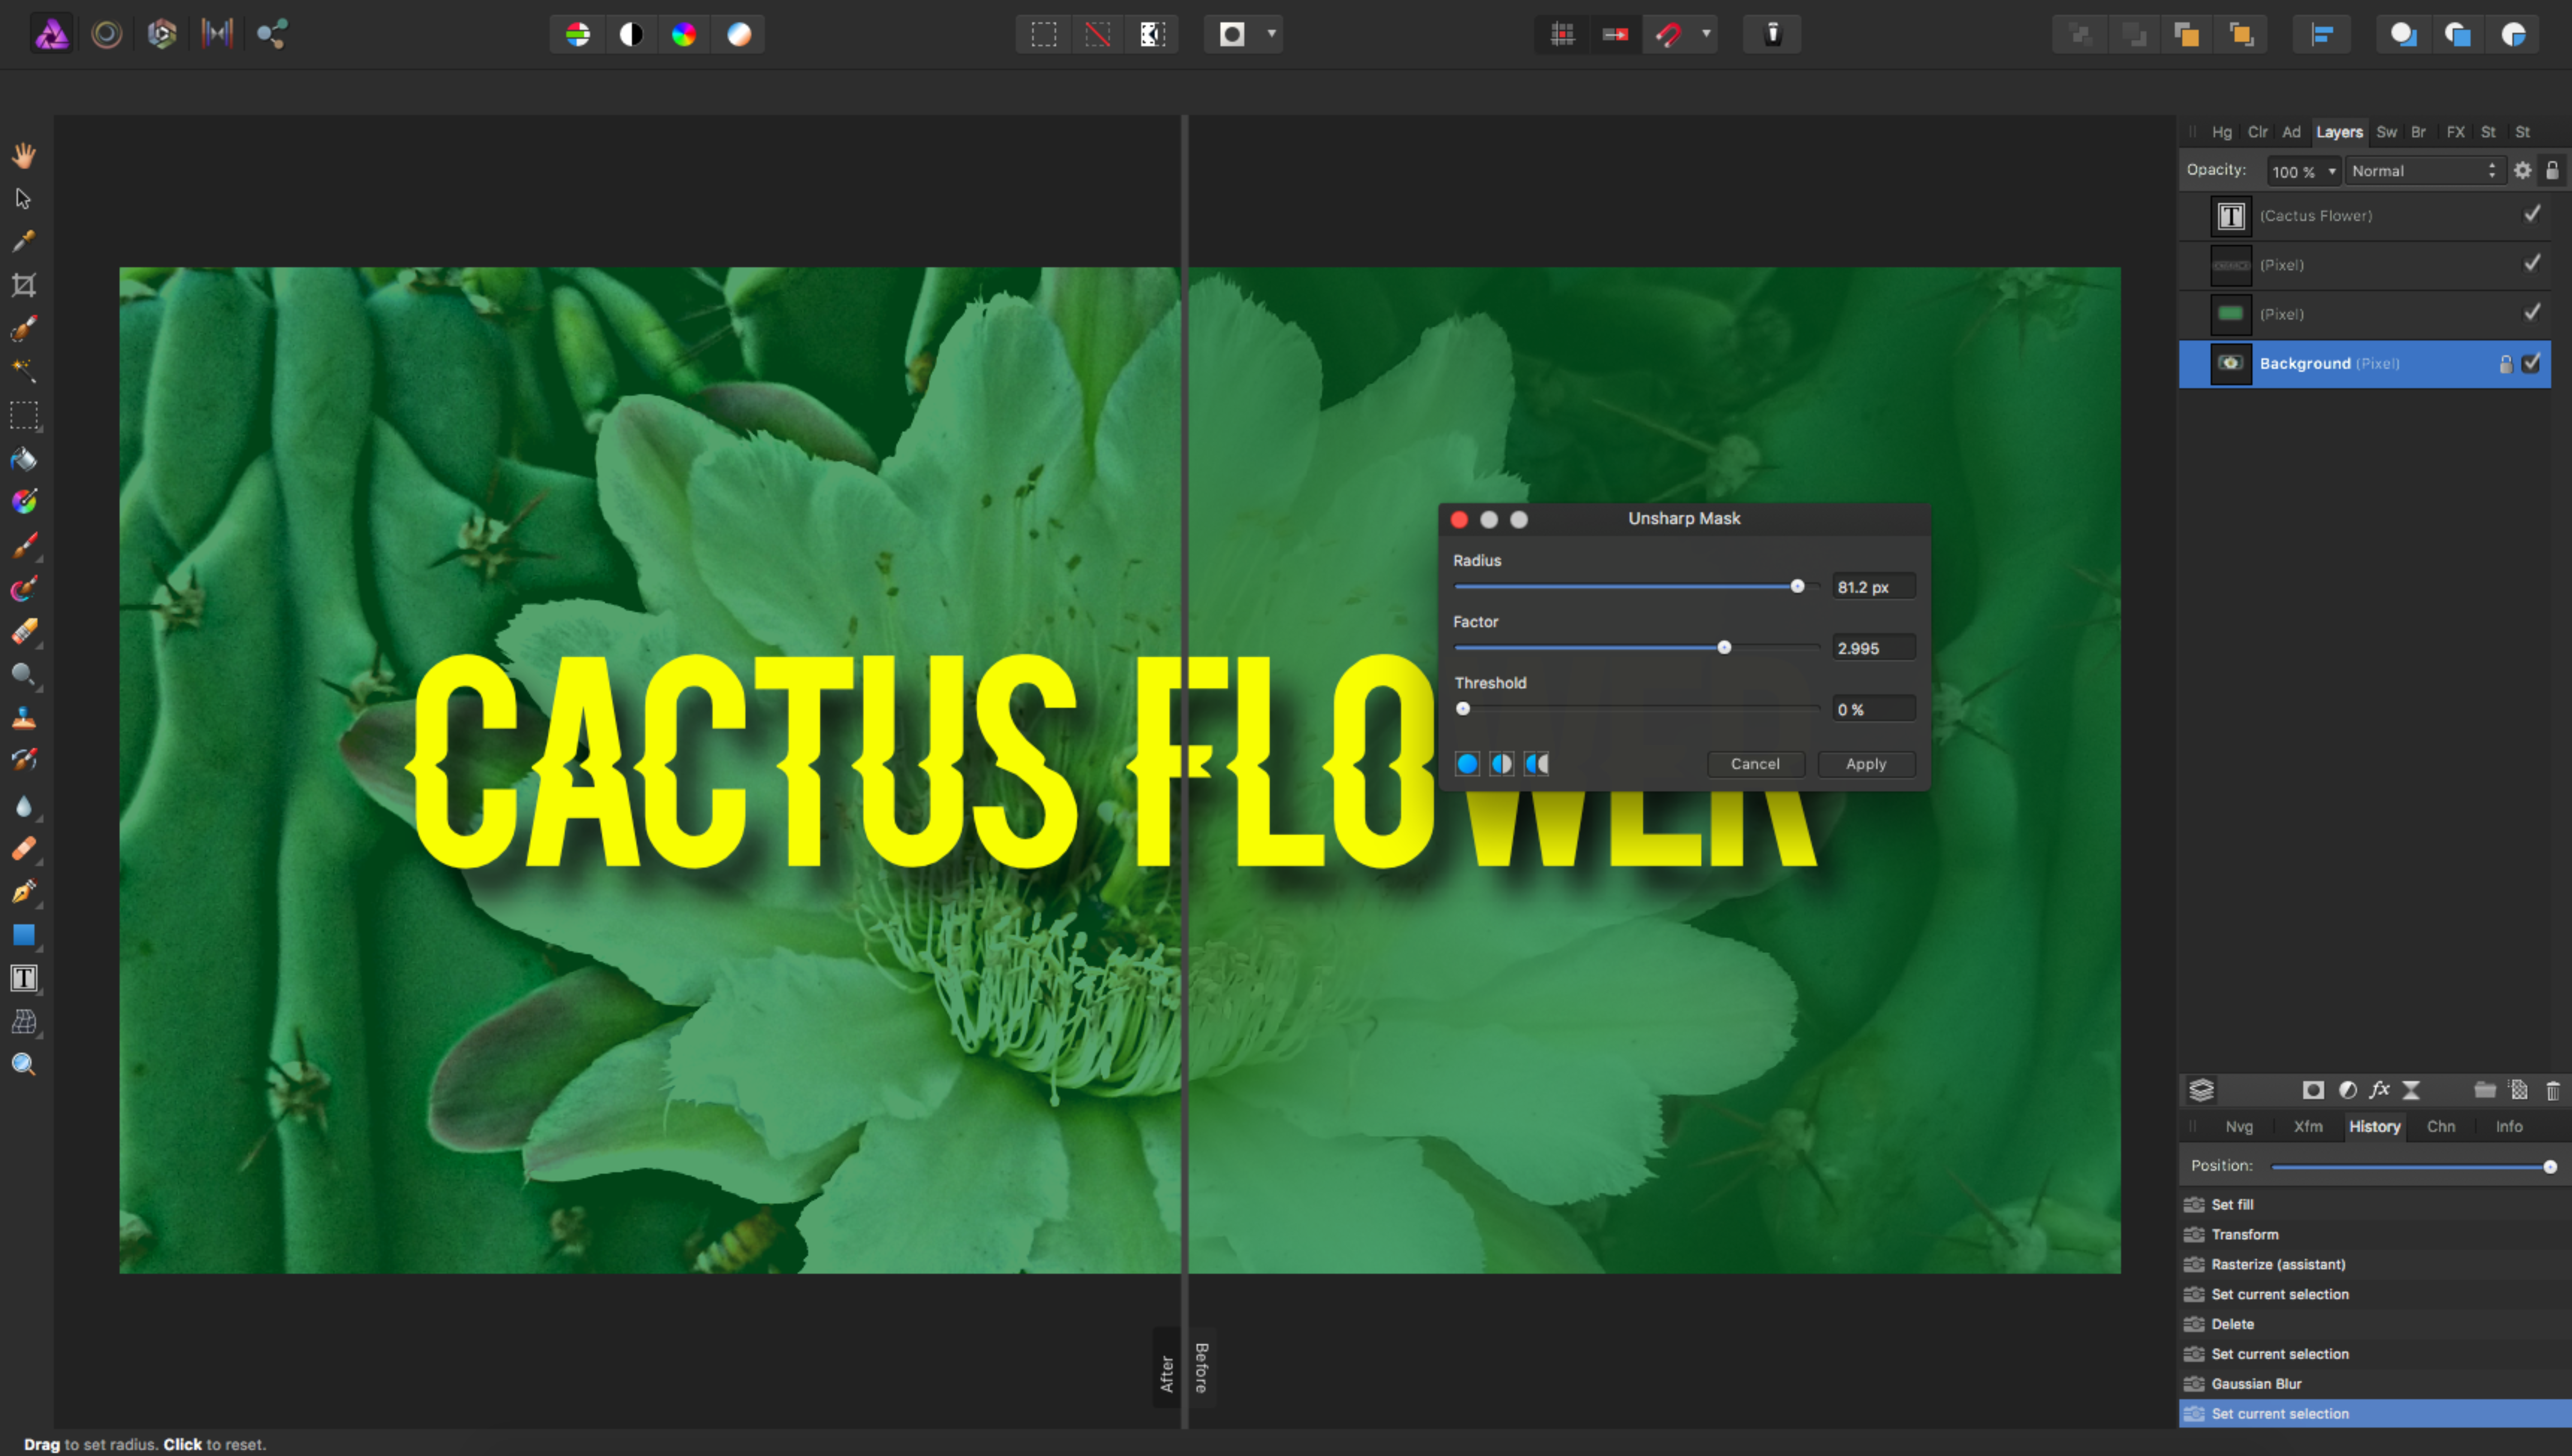This screenshot has width=2572, height=1456.
Task: Switch to the Develop Persona
Action: [x=162, y=34]
